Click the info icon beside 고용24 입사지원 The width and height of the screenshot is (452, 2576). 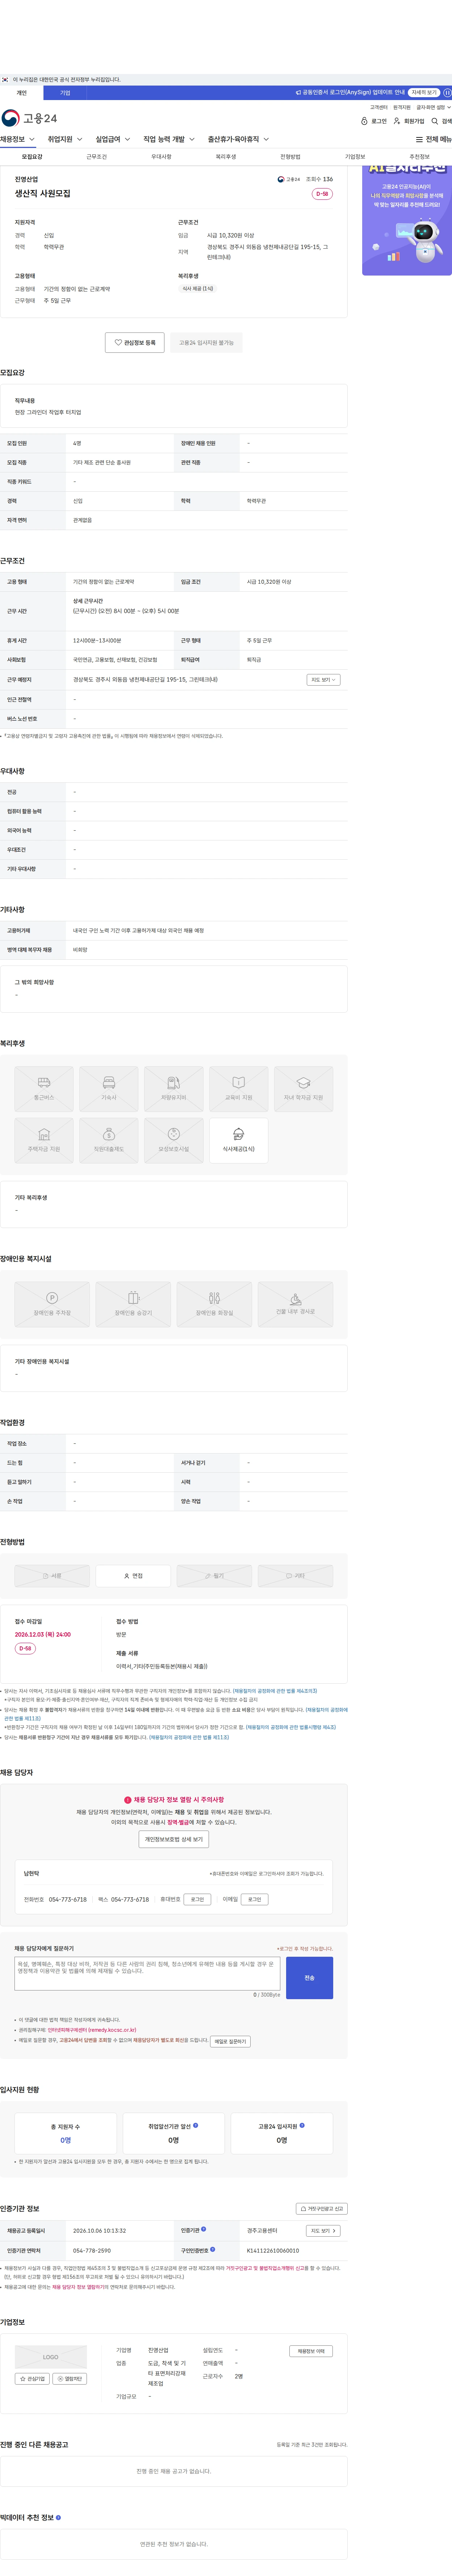[302, 2125]
